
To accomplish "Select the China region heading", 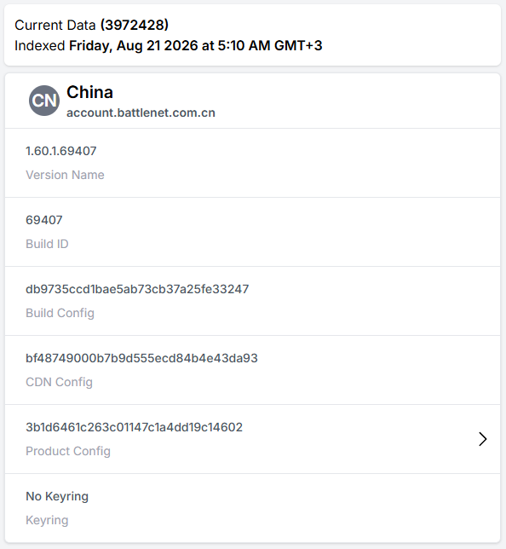I will [x=90, y=92].
